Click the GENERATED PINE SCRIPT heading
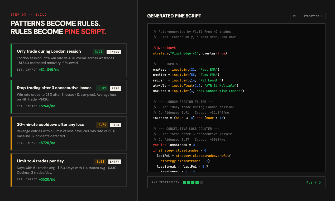Screen dimensions: 335x201 [174, 16]
